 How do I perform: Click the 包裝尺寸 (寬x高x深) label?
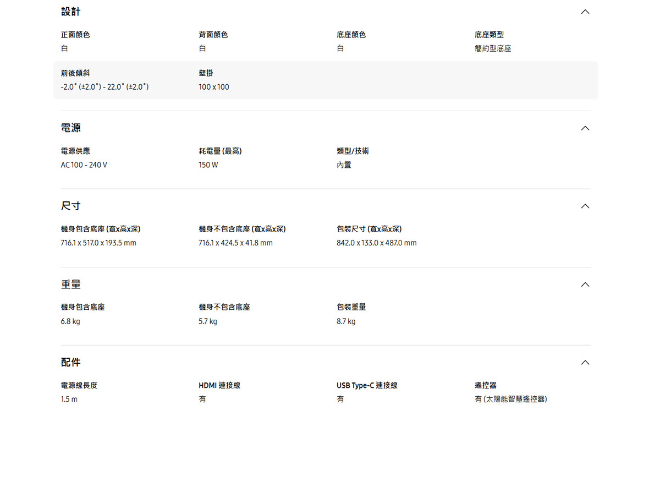[369, 229]
